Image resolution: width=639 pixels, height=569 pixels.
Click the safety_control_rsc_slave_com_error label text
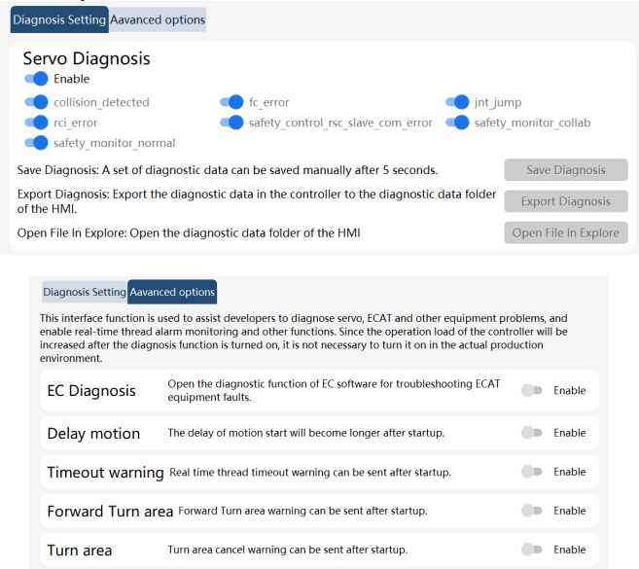(340, 123)
